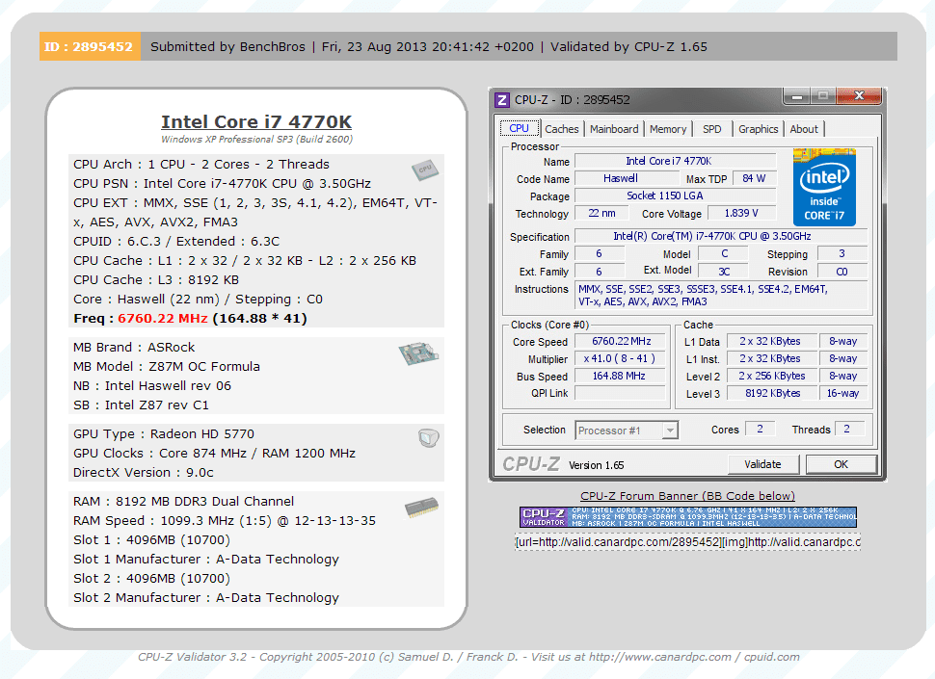The width and height of the screenshot is (935, 679).
Task: Click the CPU chip icon beside CPU Arch
Action: coord(425,170)
